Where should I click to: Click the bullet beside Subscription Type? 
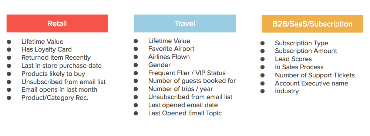pyautogui.click(x=262, y=43)
